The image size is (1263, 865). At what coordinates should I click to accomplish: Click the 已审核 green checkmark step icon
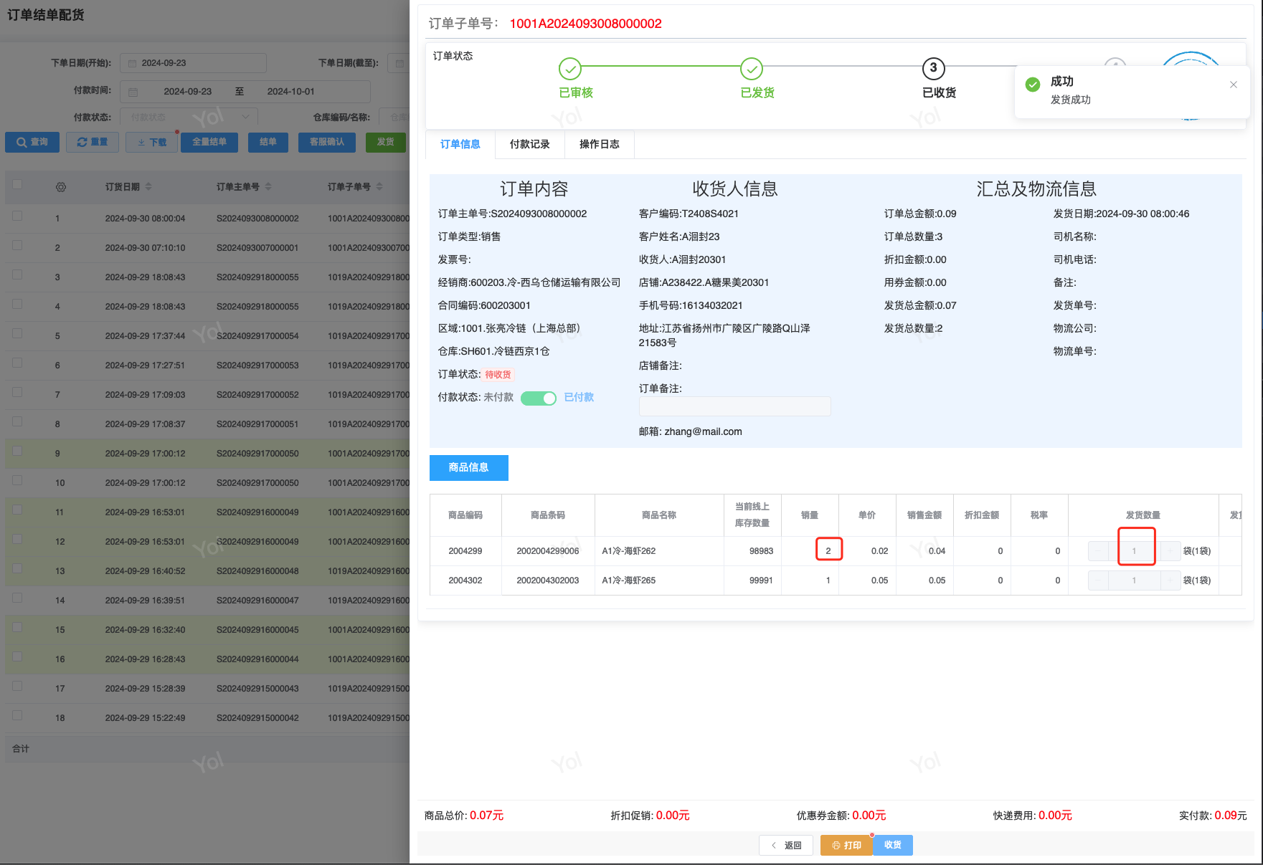pyautogui.click(x=569, y=69)
